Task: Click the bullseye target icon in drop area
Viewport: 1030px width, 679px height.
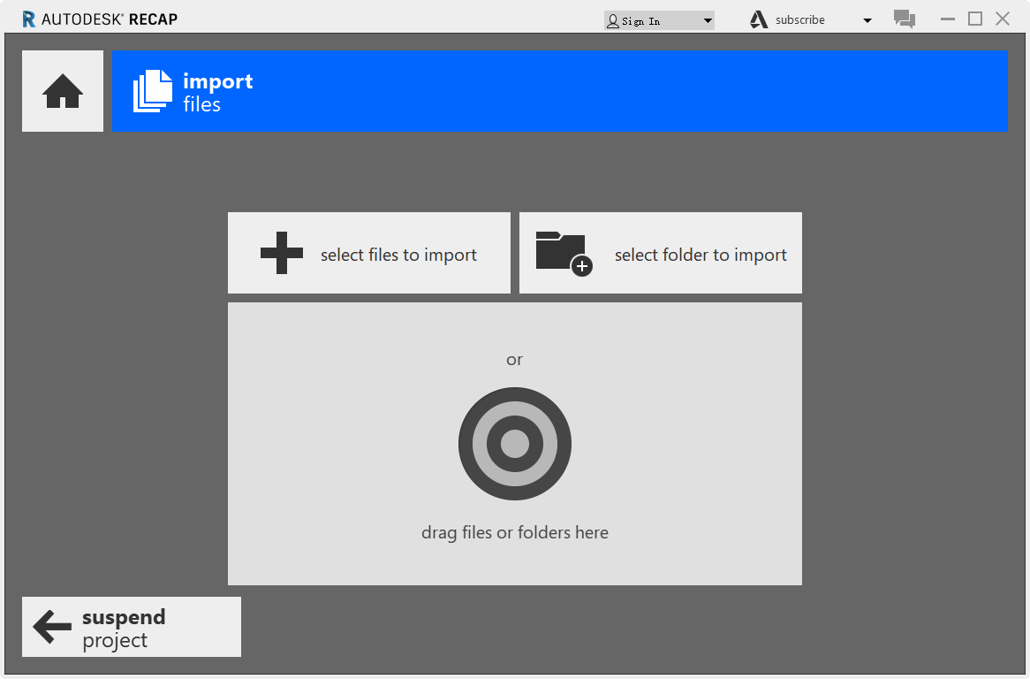Action: pos(515,444)
